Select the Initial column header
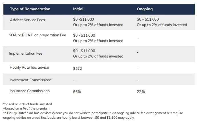Image resolution: width=198 pixels, height=121 pixels. (x=78, y=9)
